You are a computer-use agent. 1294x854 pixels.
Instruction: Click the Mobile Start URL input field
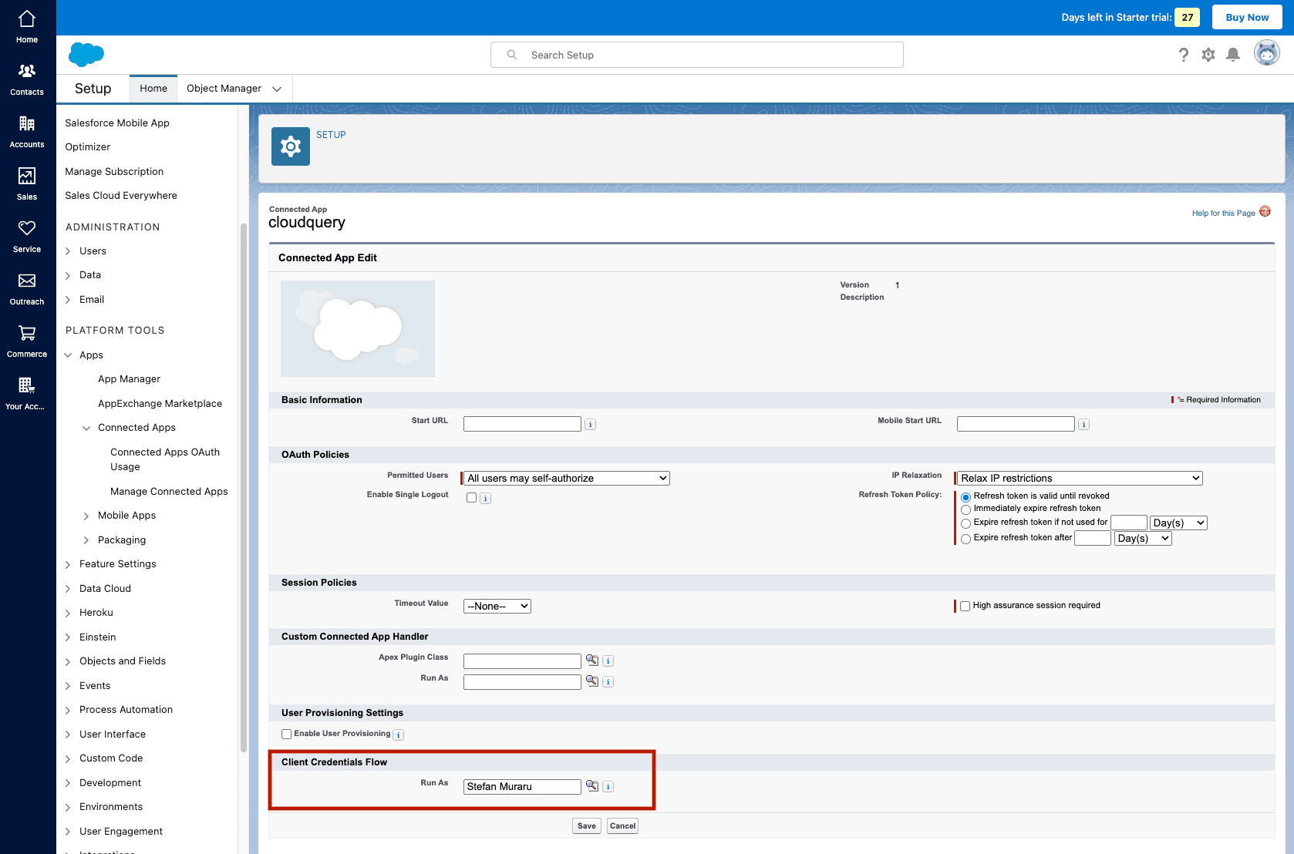click(1016, 424)
